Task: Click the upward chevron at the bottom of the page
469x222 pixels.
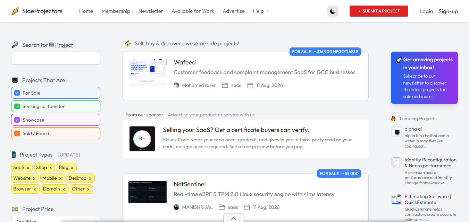Action: pos(234,218)
